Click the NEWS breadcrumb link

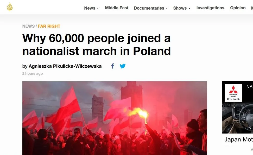(x=28, y=26)
